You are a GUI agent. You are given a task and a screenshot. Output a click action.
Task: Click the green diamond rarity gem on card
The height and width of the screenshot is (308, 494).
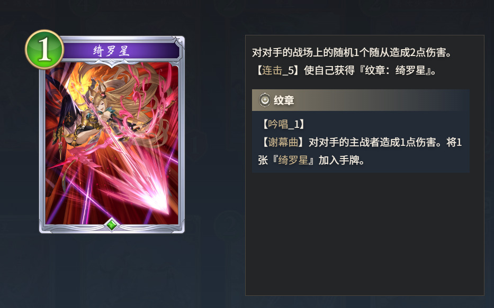112,225
